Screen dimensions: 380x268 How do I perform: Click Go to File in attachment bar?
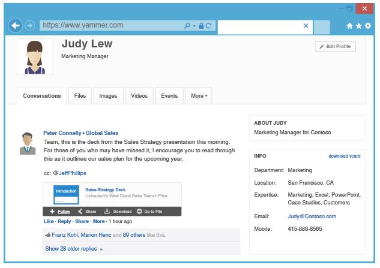pos(149,212)
